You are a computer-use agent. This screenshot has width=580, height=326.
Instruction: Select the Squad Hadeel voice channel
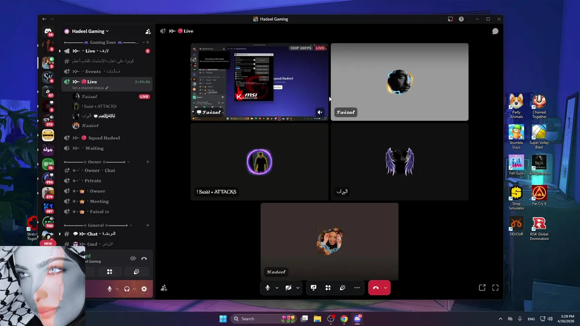click(107, 138)
